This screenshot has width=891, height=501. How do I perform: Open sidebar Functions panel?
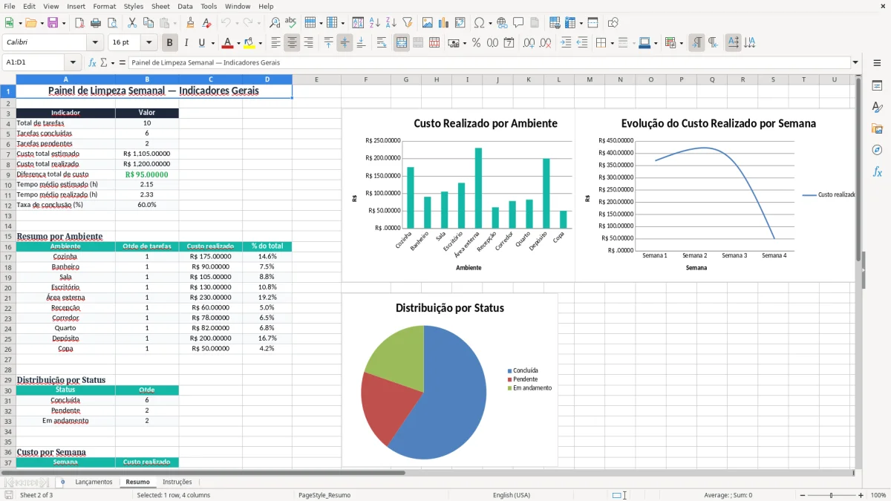877,171
